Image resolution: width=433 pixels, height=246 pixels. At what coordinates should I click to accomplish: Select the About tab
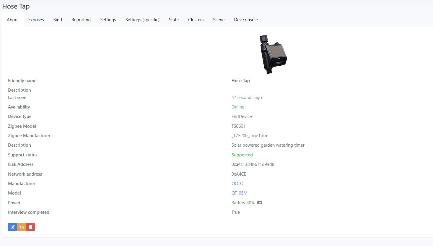click(13, 20)
